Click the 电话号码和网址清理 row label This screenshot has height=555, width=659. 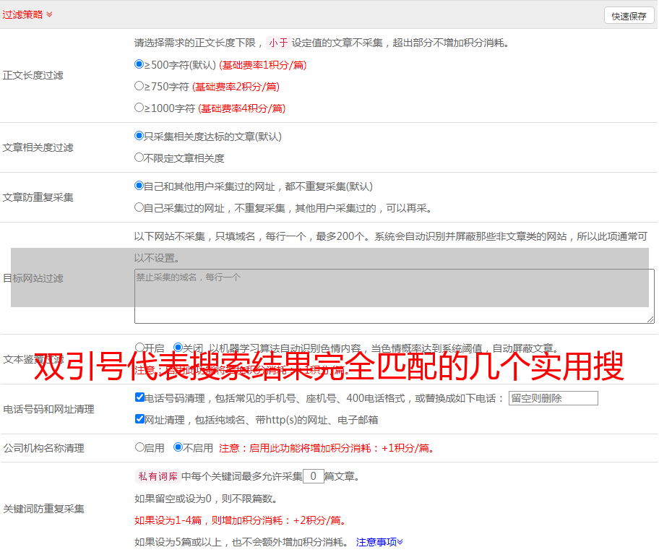coord(48,409)
